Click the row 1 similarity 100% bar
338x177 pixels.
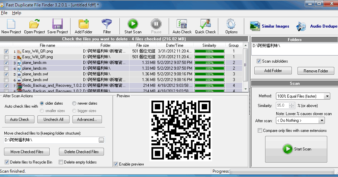point(209,51)
